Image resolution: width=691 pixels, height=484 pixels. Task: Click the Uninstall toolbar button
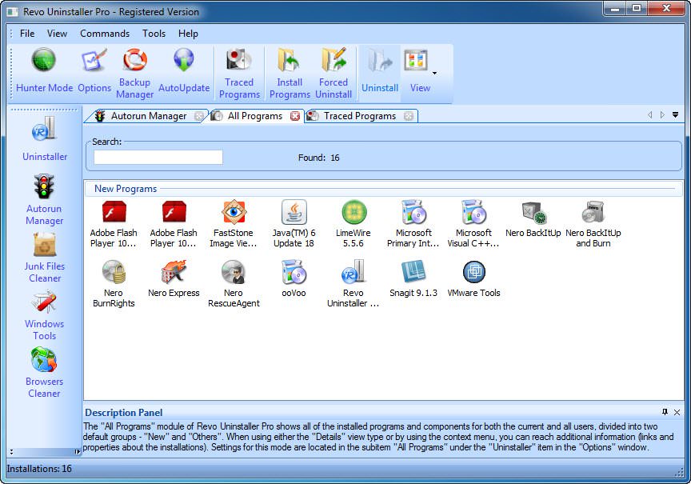[x=380, y=70]
